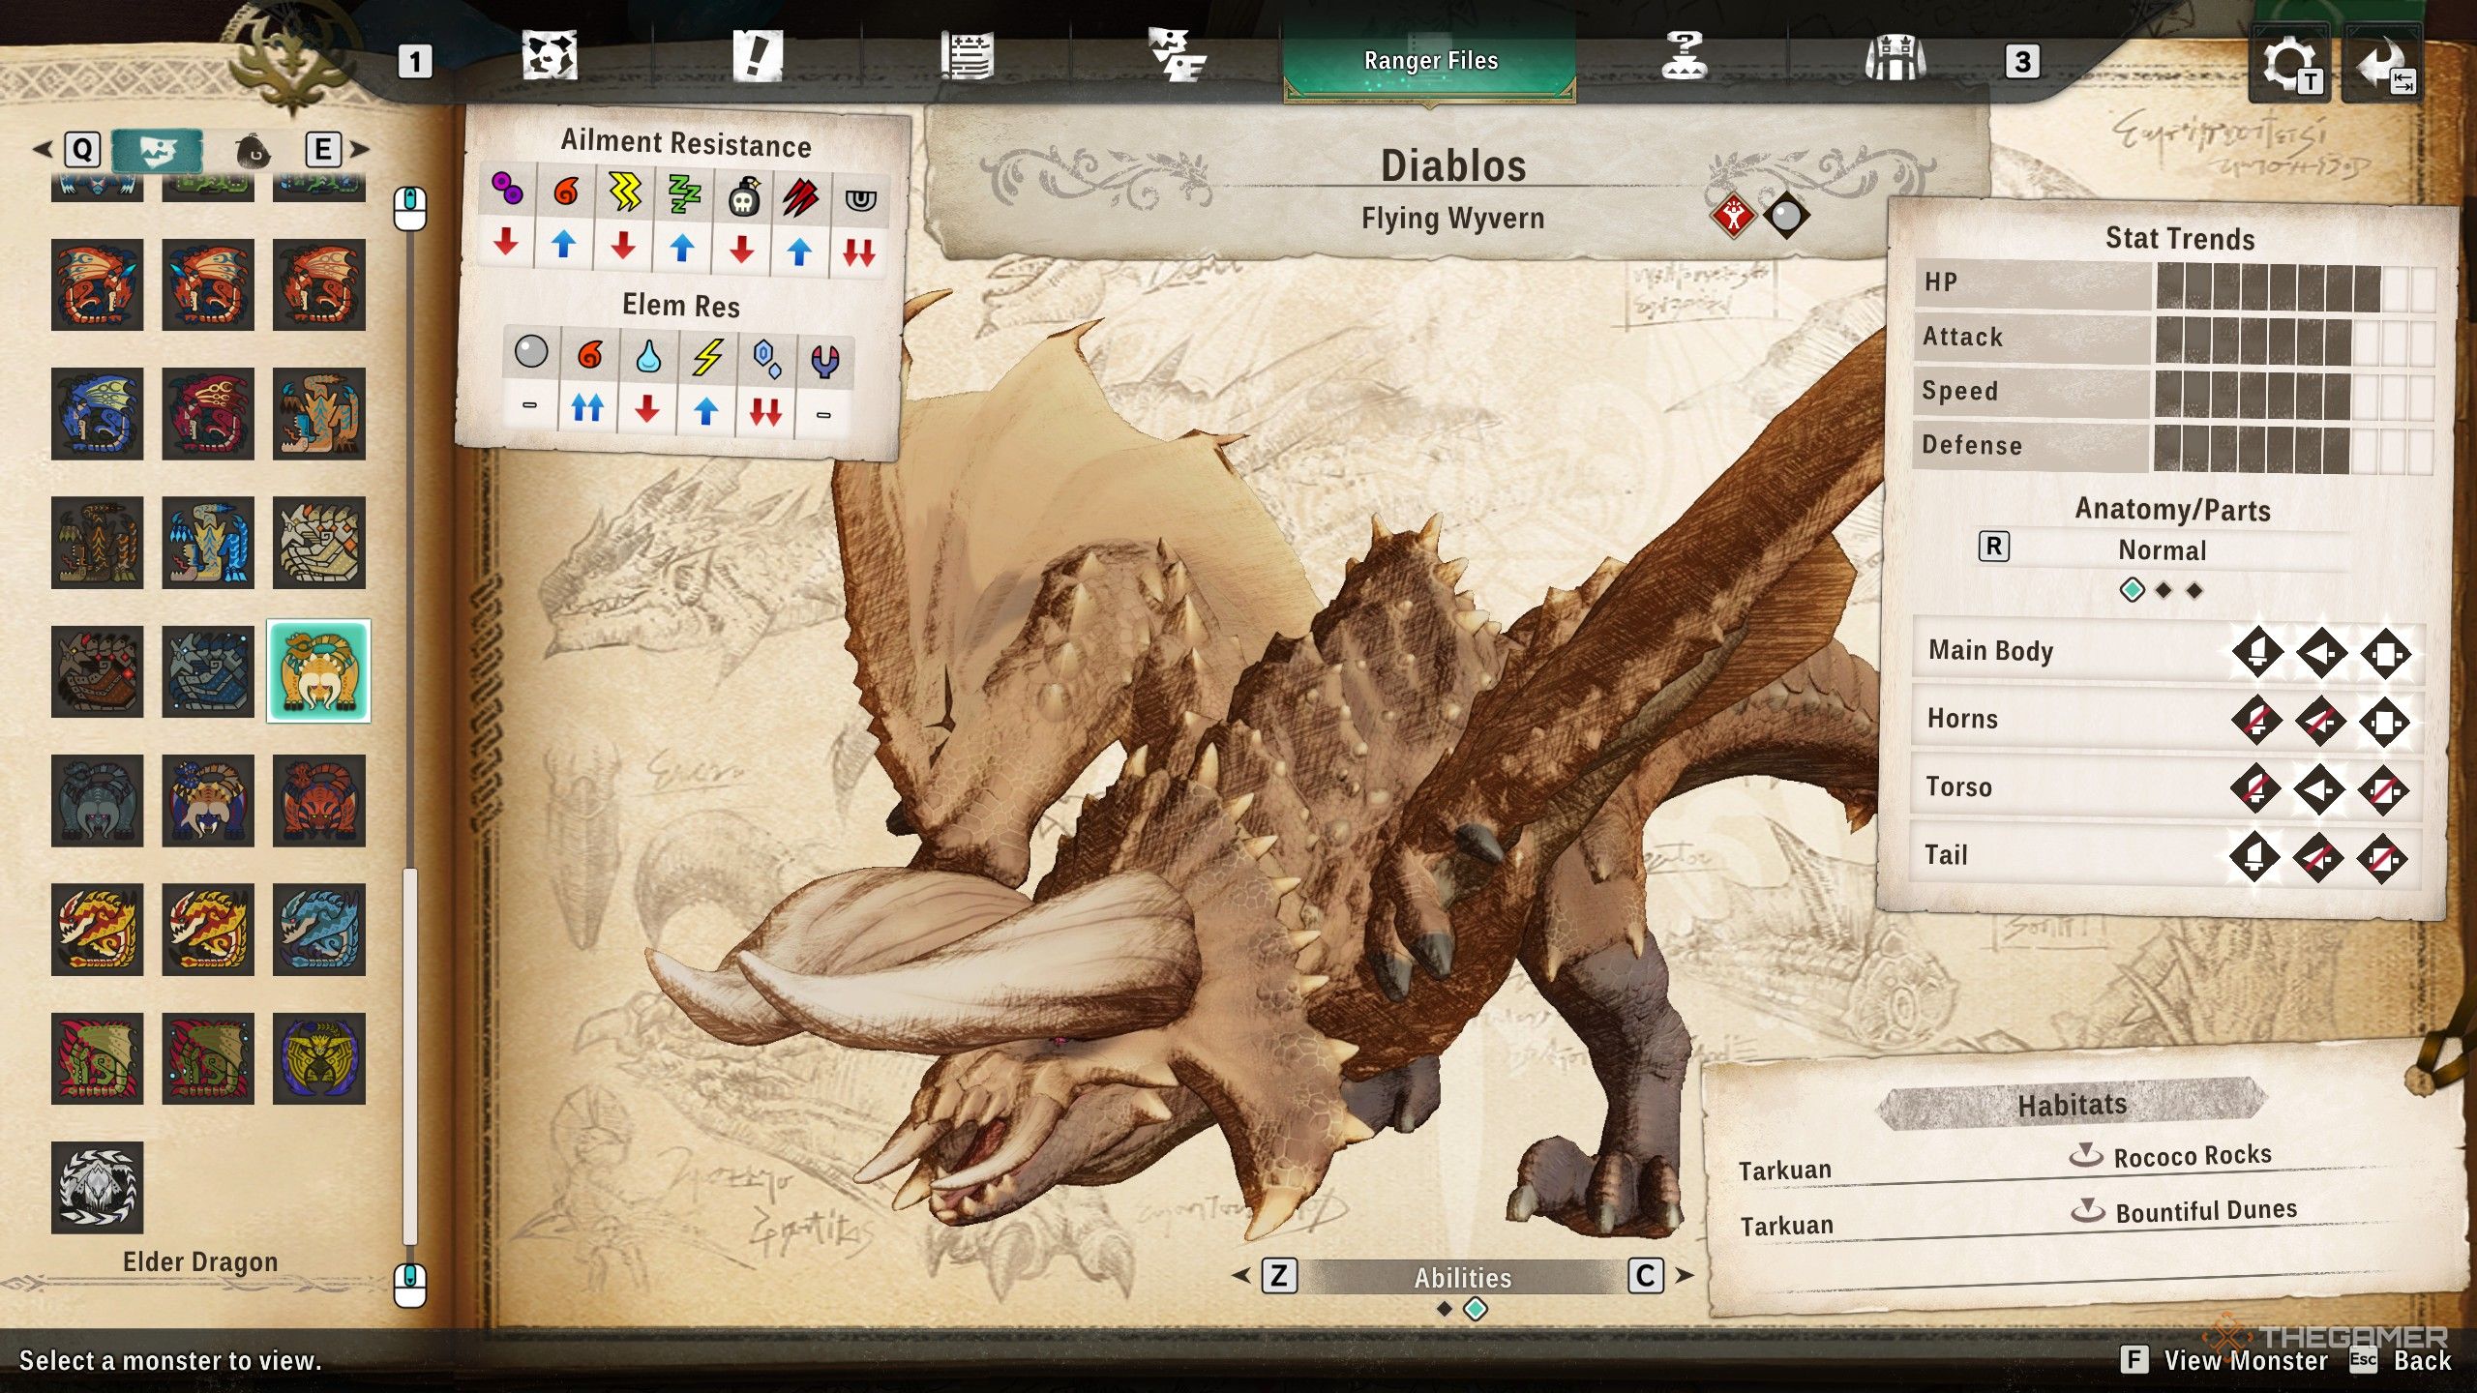Open the map pieces tab icon
This screenshot has height=1393, width=2477.
pos(550,56)
